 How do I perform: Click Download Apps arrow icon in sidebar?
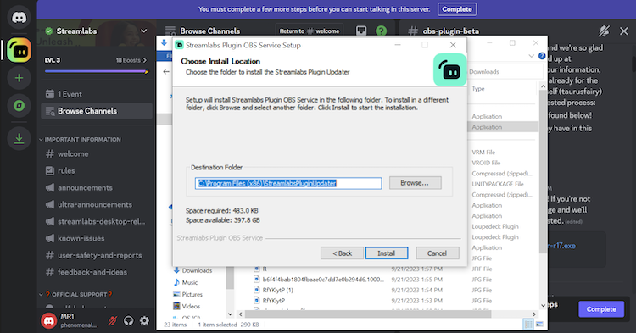(x=19, y=139)
